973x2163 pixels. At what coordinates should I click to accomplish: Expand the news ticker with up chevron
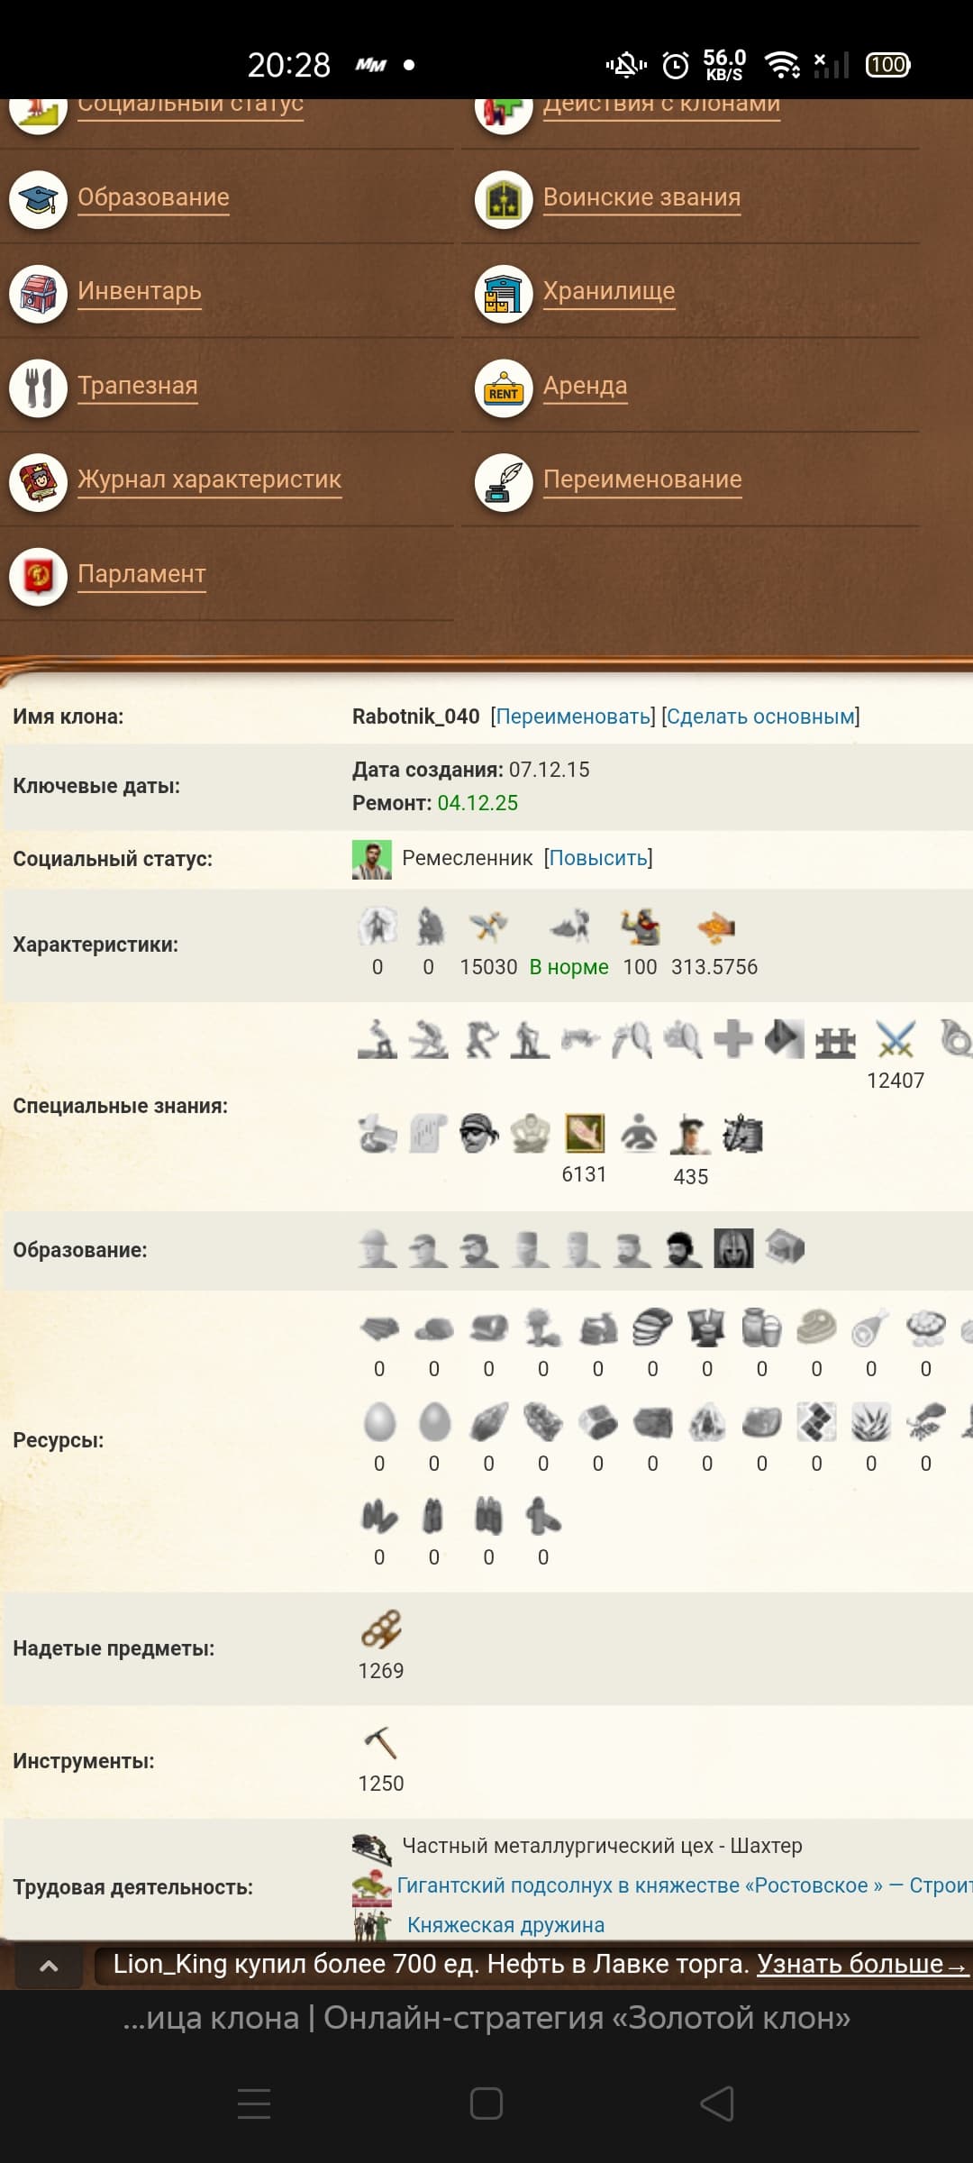click(50, 1966)
